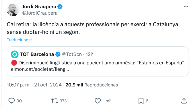Viewport: 194px width, 108px height.
Task: Open the TOT Barcelona account name
Action: tap(37, 54)
